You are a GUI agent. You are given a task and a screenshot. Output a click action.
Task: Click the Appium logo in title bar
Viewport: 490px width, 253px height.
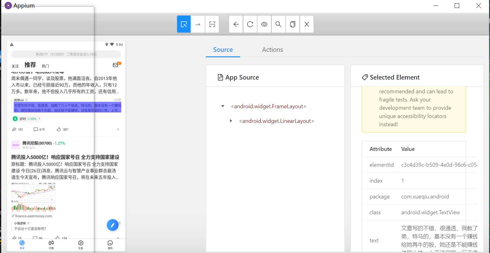8,5
